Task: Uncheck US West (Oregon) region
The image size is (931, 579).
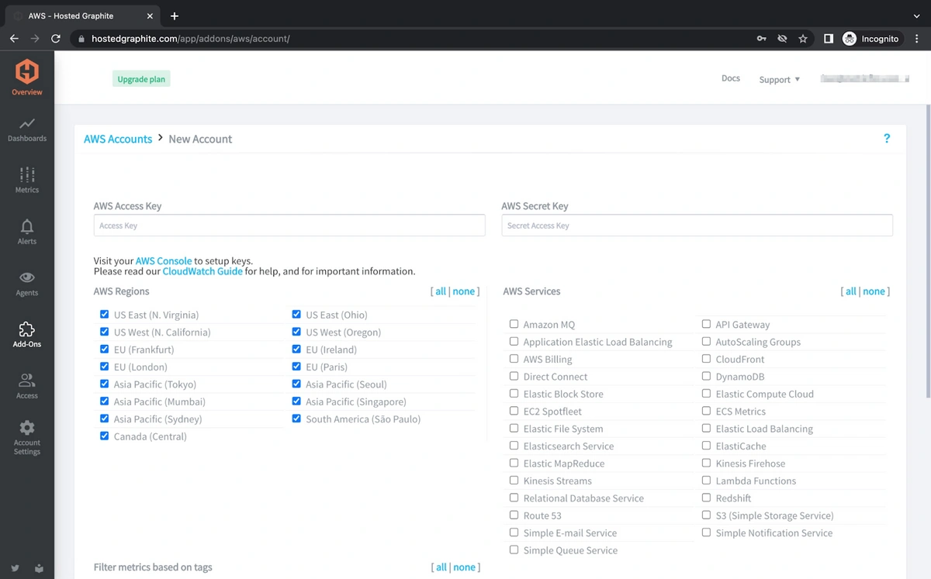Action: click(296, 332)
